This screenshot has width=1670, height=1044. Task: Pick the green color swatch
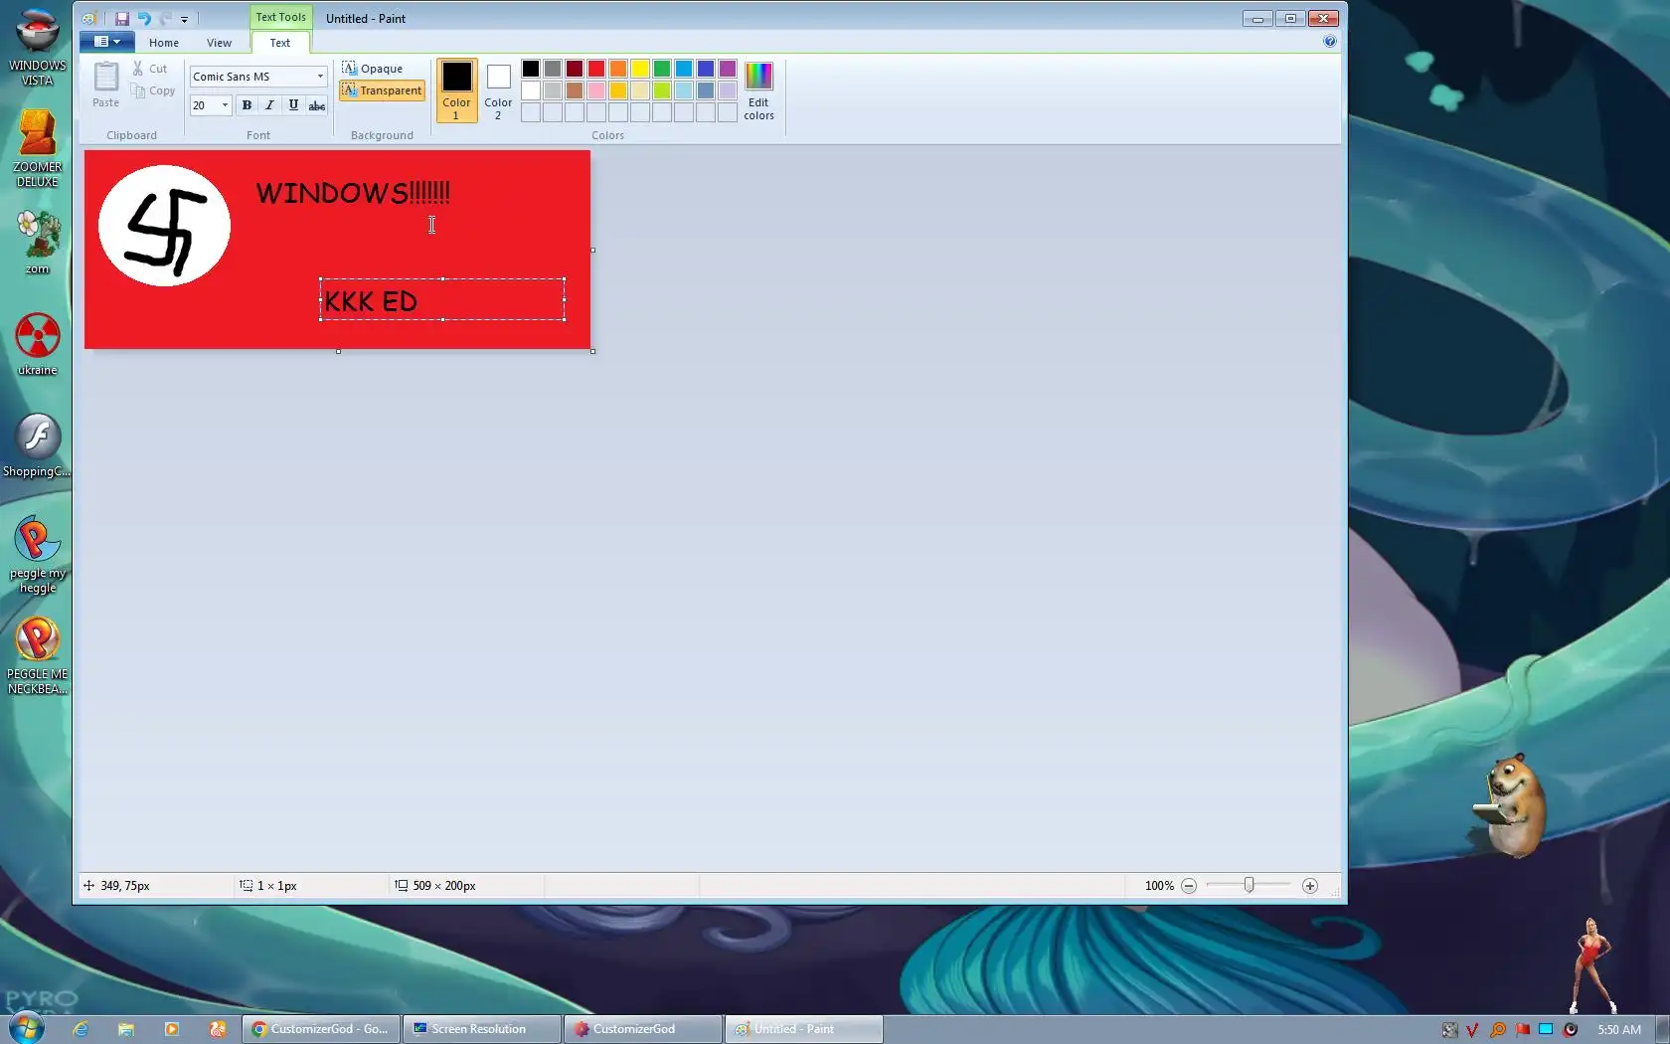click(x=662, y=69)
